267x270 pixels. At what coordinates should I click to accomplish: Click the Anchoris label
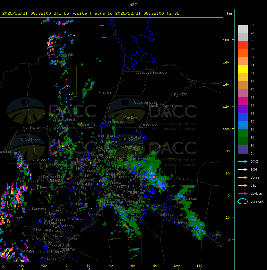click(x=75, y=218)
